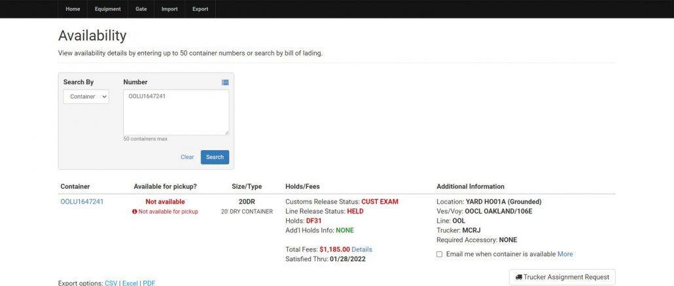Open the Search By dropdown

(x=86, y=97)
